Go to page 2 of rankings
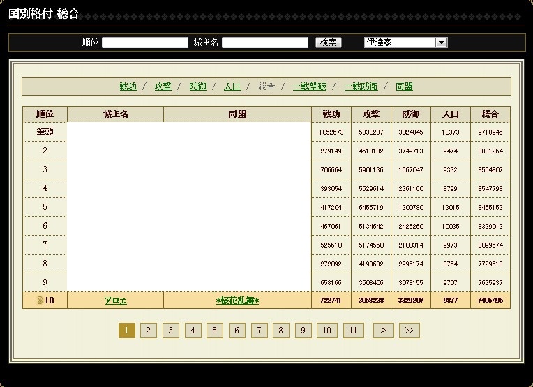The width and height of the screenshot is (533, 387). click(x=148, y=331)
